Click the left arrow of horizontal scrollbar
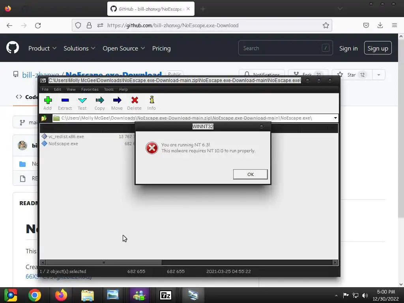Image resolution: width=404 pixels, height=303 pixels. [43, 262]
